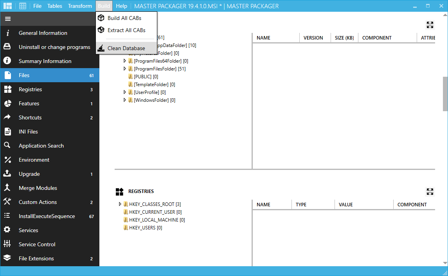Click the Environment percent icon
This screenshot has width=448, height=276.
(x=8, y=160)
